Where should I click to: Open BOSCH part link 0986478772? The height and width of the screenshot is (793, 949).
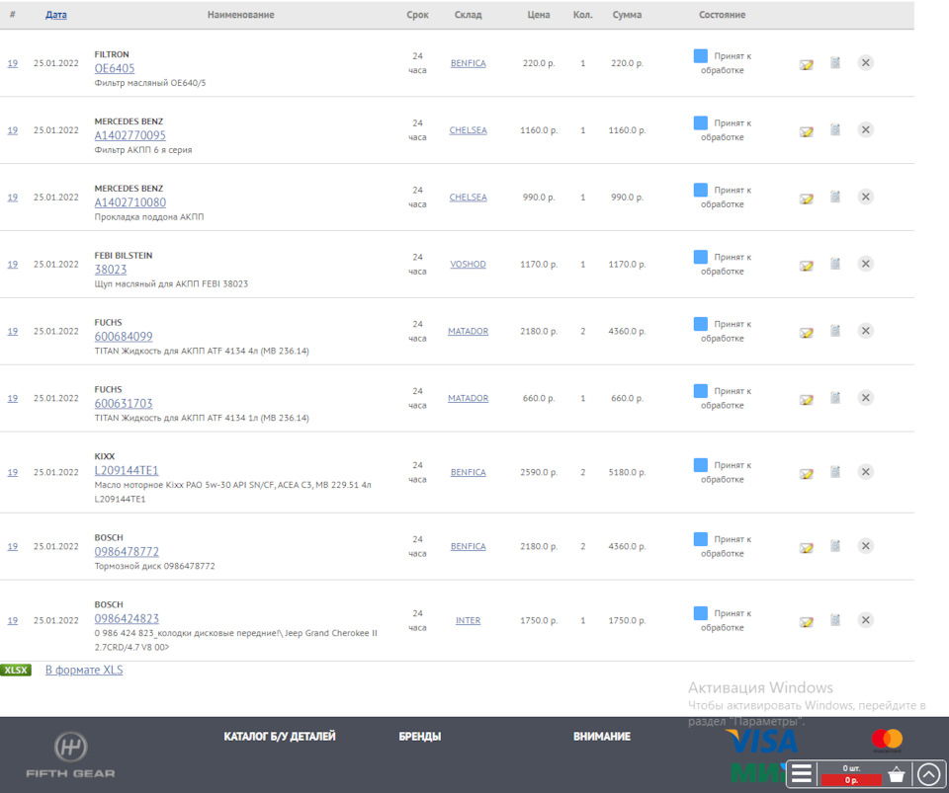point(127,552)
